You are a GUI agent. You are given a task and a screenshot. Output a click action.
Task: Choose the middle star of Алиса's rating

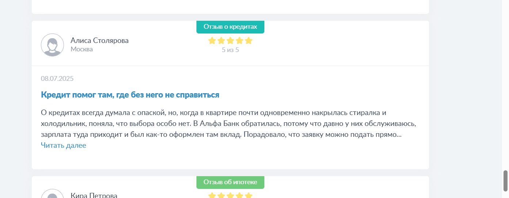coord(230,41)
